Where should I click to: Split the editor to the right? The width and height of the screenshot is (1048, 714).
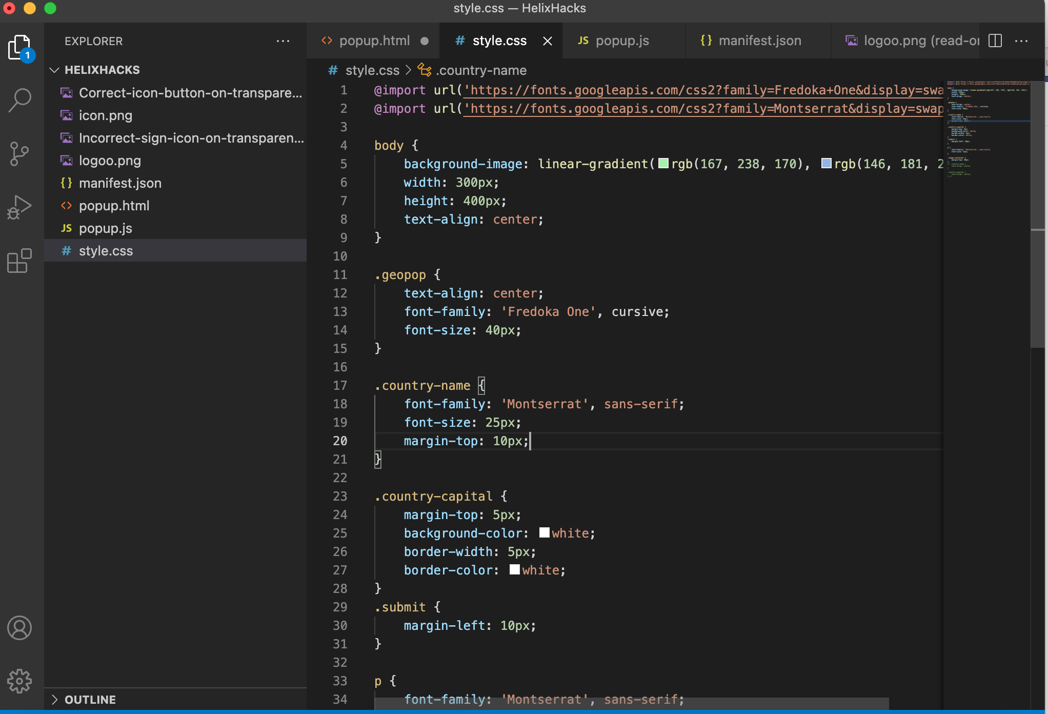[x=995, y=41]
